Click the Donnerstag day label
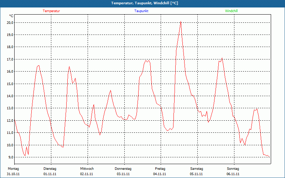 tap(123, 169)
